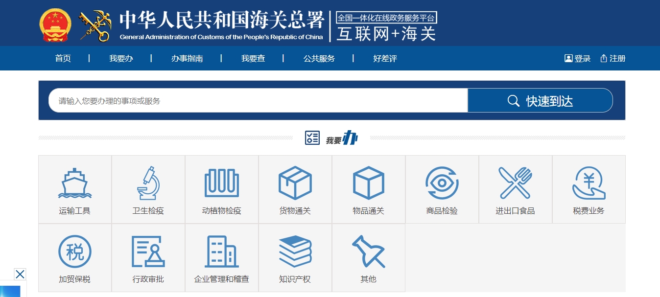The image size is (660, 297).
Task: Click the 知识产权 stacked books icon
Action: pos(295,251)
